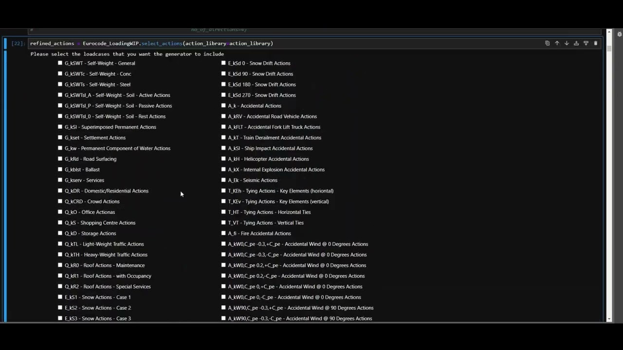Tick A_fi Fire Accidental Actions checkbox
Screen dimensions: 623x350
[x=223, y=233]
